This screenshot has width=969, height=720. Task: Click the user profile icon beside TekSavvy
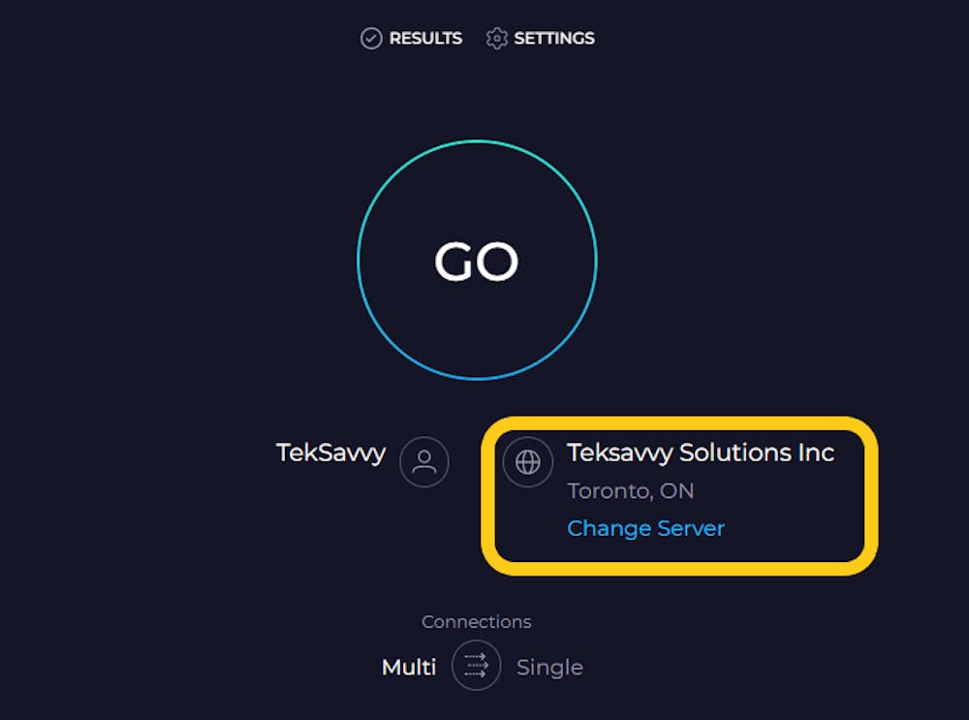click(424, 461)
